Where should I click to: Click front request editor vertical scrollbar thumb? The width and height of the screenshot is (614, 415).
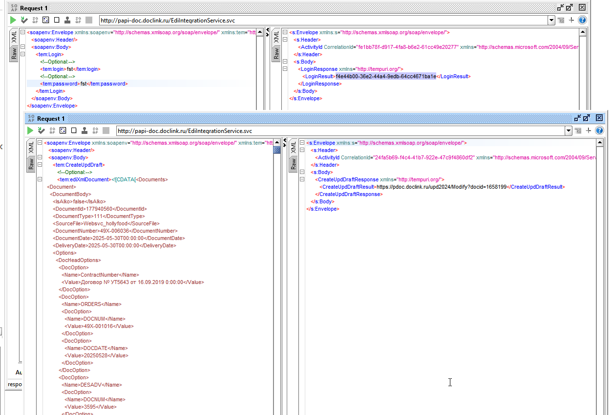277,150
